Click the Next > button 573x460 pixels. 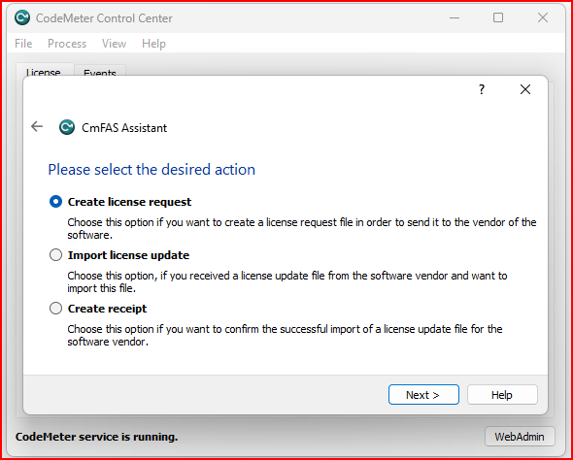point(423,395)
